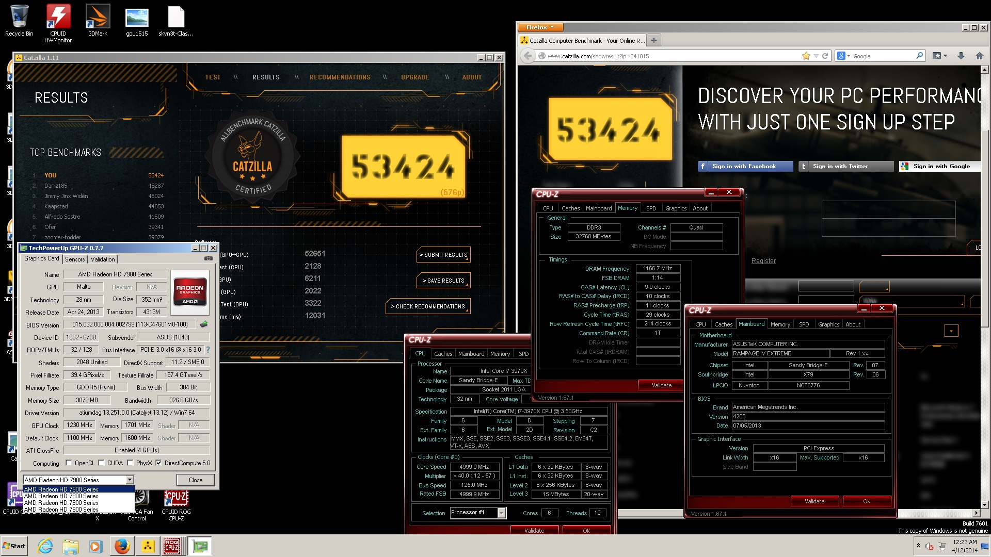Open TEST section in Catzilla
Viewport: 991px width, 557px height.
coord(213,77)
